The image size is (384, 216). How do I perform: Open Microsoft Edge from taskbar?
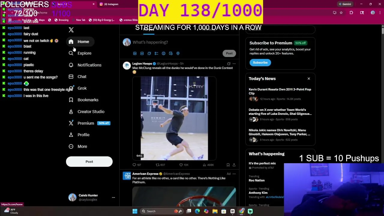point(197,211)
